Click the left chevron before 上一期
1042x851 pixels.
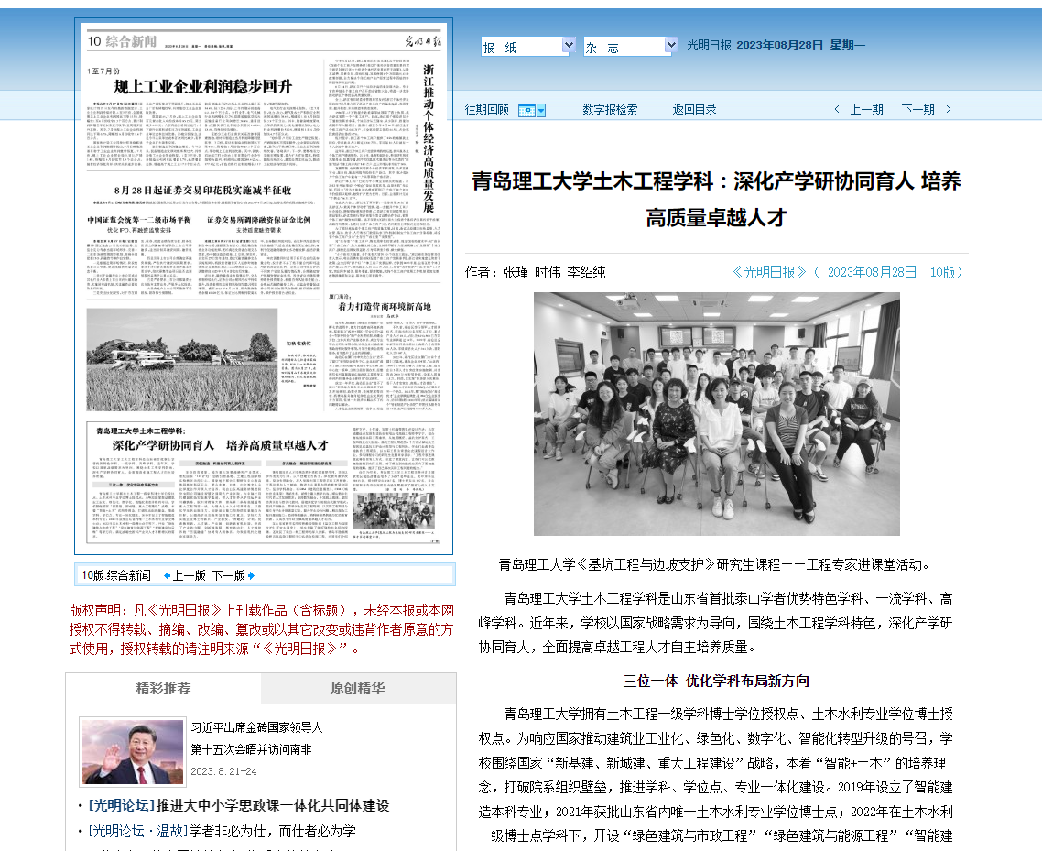click(x=836, y=109)
